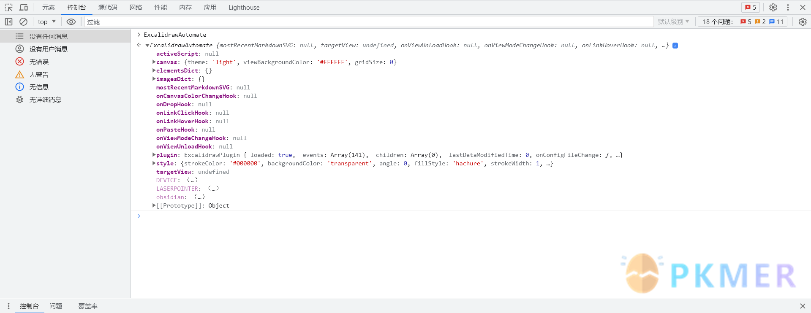811x313 pixels.
Task: Clear the console with the ban icon
Action: [x=24, y=22]
